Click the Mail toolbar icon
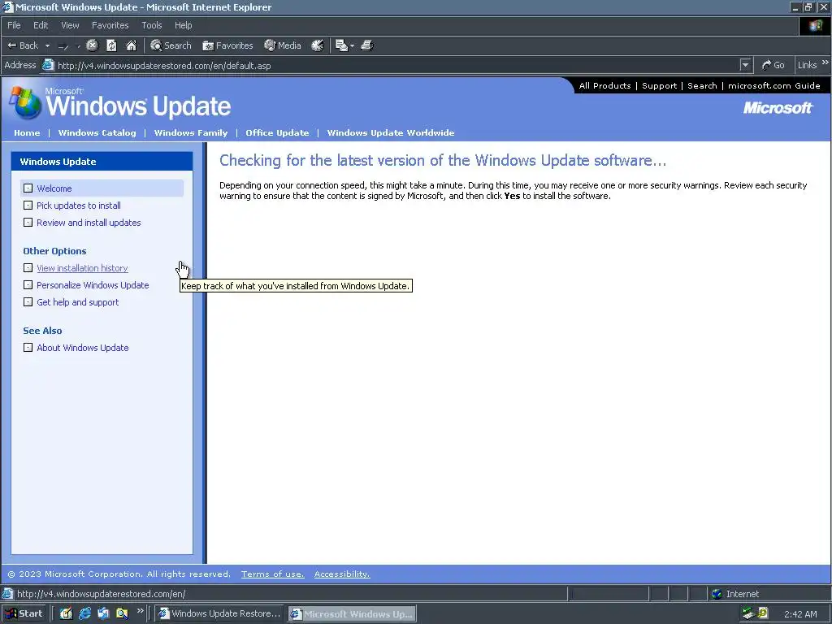 click(341, 45)
